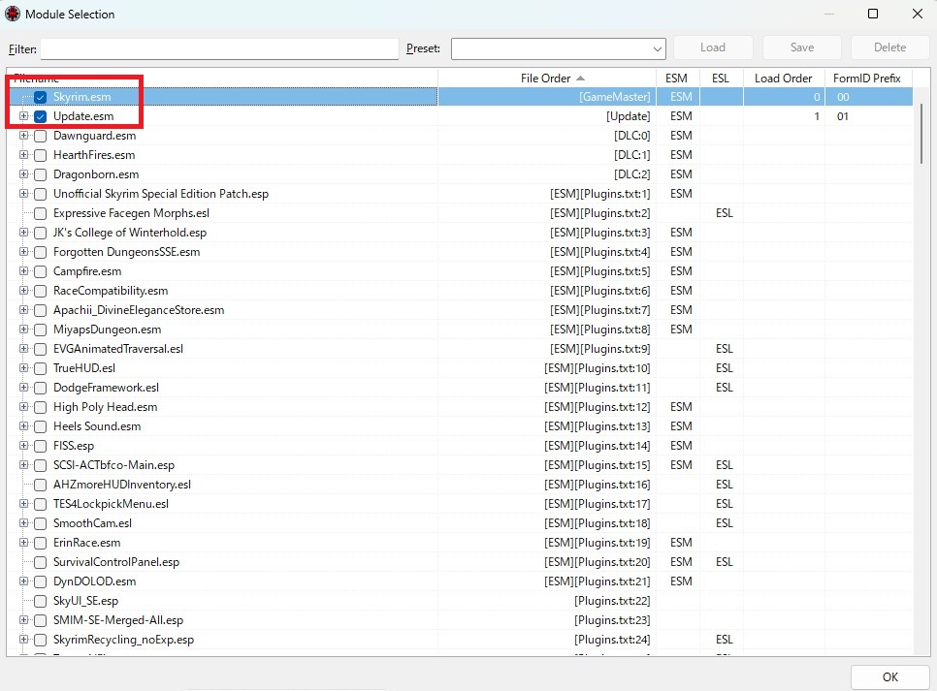Viewport: 937px width, 691px height.
Task: Click the Load preset button
Action: coord(712,47)
